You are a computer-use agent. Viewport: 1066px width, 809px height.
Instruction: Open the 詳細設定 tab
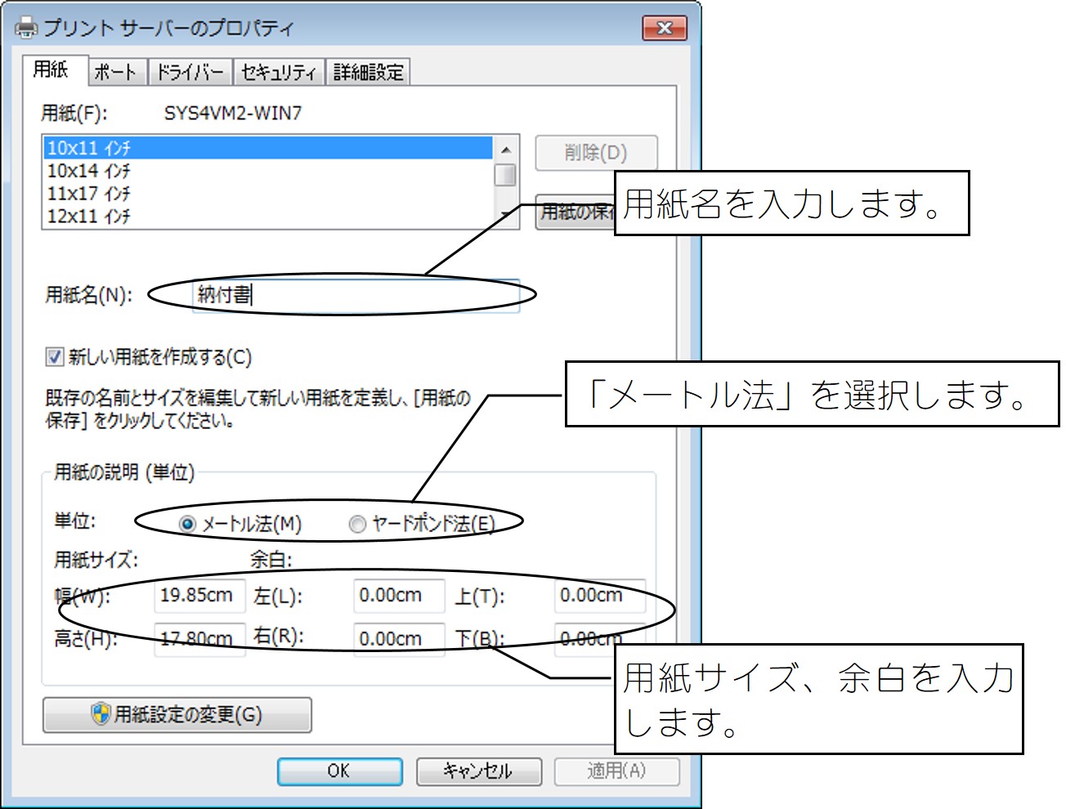click(x=369, y=72)
